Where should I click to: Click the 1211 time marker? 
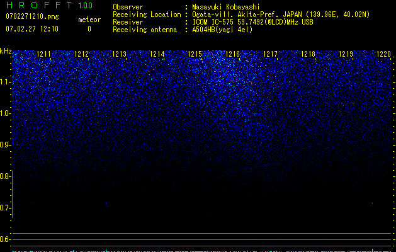tap(43, 54)
